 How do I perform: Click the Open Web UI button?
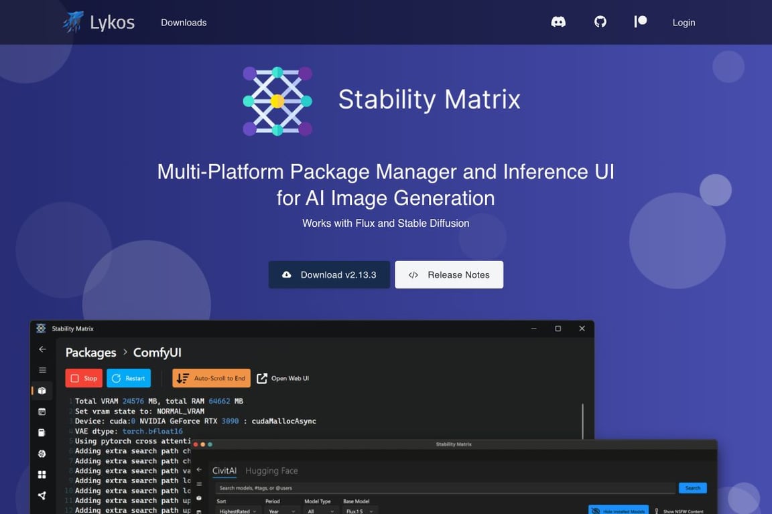click(283, 378)
